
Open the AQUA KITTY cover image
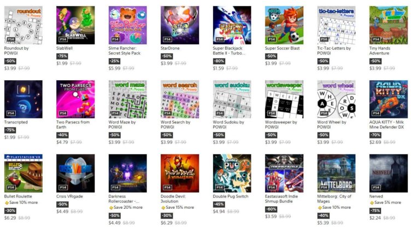pyautogui.click(x=388, y=99)
